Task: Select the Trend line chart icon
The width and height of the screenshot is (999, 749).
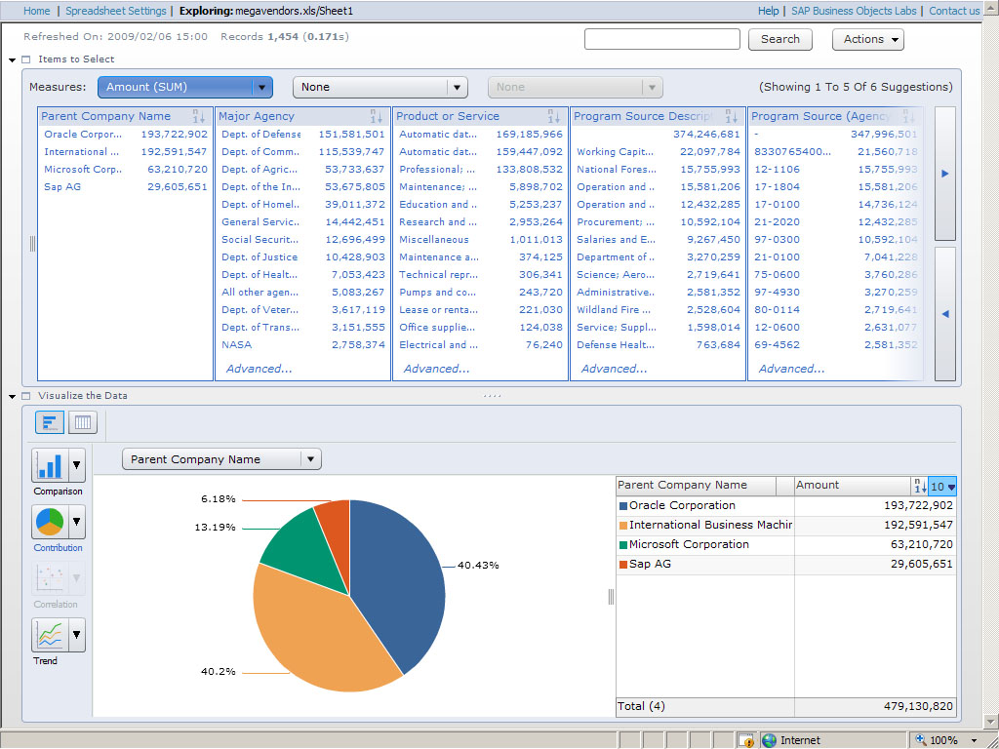Action: [48, 636]
